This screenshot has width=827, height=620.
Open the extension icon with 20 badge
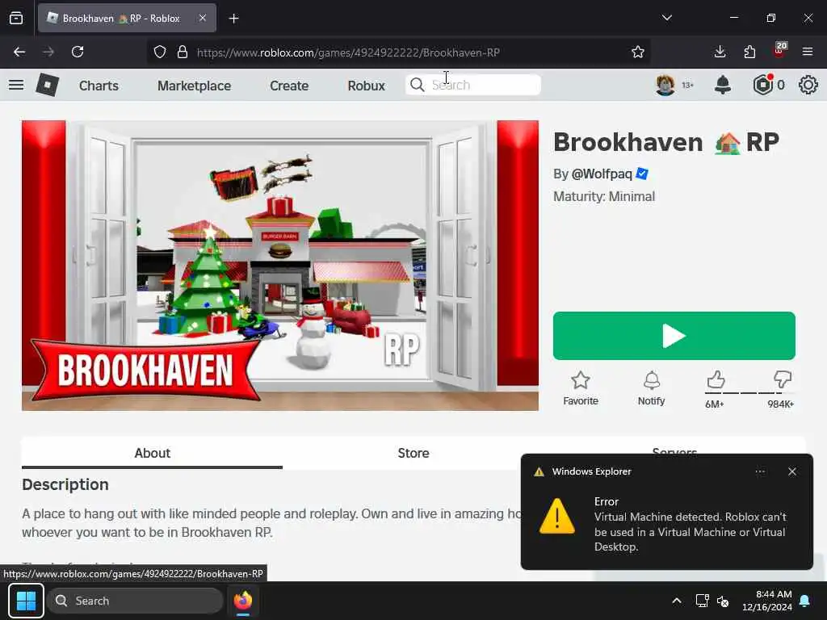pyautogui.click(x=779, y=50)
